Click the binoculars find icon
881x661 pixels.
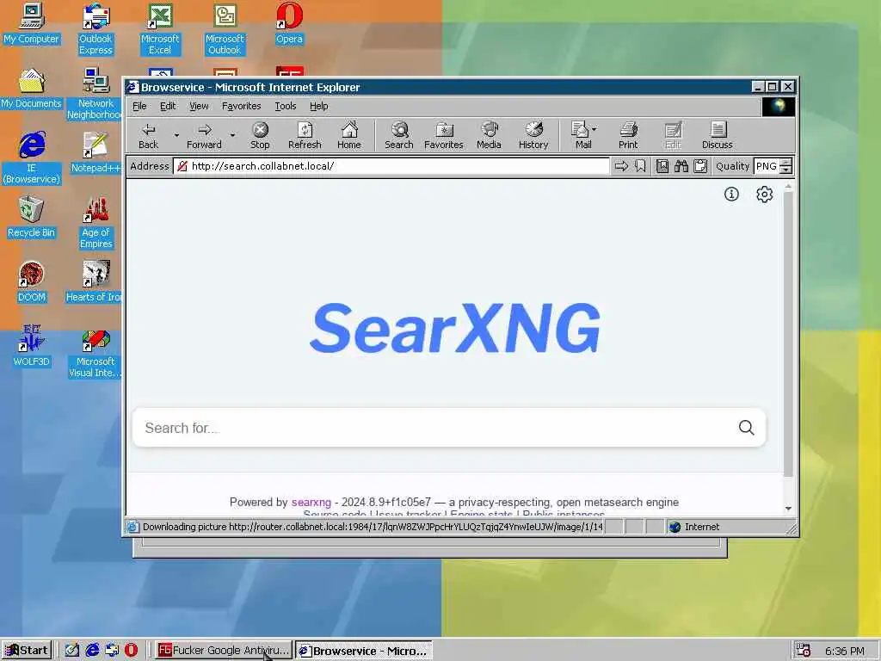(x=681, y=166)
